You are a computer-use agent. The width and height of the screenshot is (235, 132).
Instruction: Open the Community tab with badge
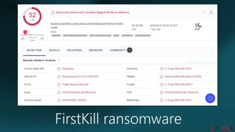(x=121, y=50)
